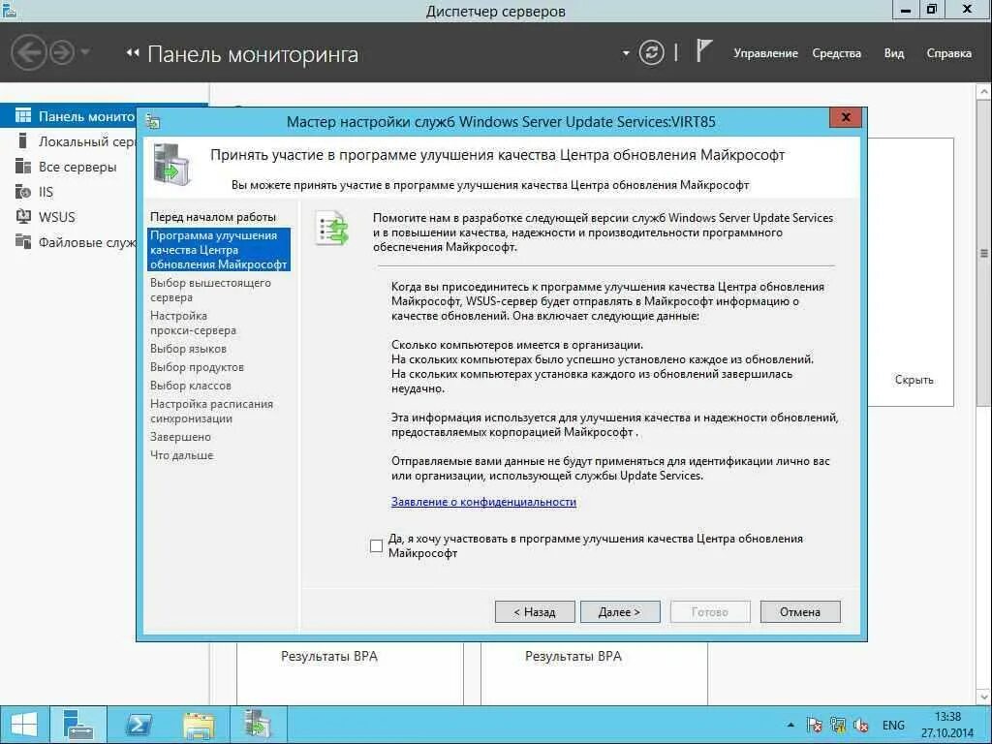Click the Server Manager forward arrow
The image size is (992, 744).
click(62, 52)
